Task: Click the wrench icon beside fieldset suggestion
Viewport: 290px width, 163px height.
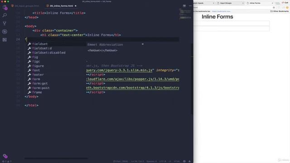Action: click(29, 44)
